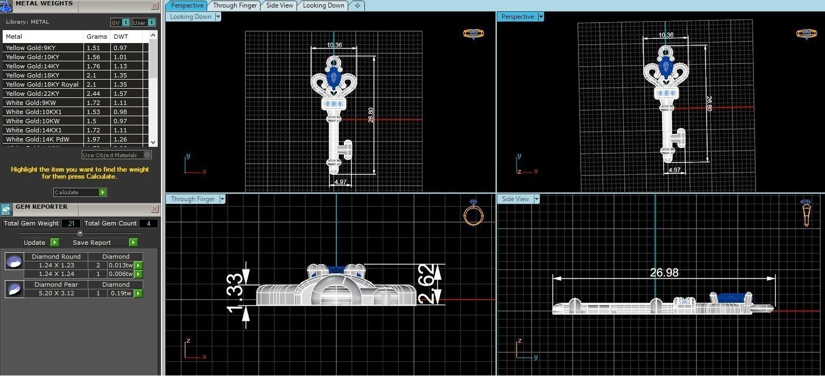Switch to the Perspective tab
This screenshot has width=825, height=376.
[187, 5]
